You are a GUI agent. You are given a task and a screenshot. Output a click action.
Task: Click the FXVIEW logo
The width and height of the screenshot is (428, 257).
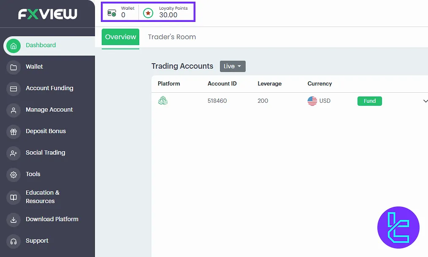(x=48, y=14)
